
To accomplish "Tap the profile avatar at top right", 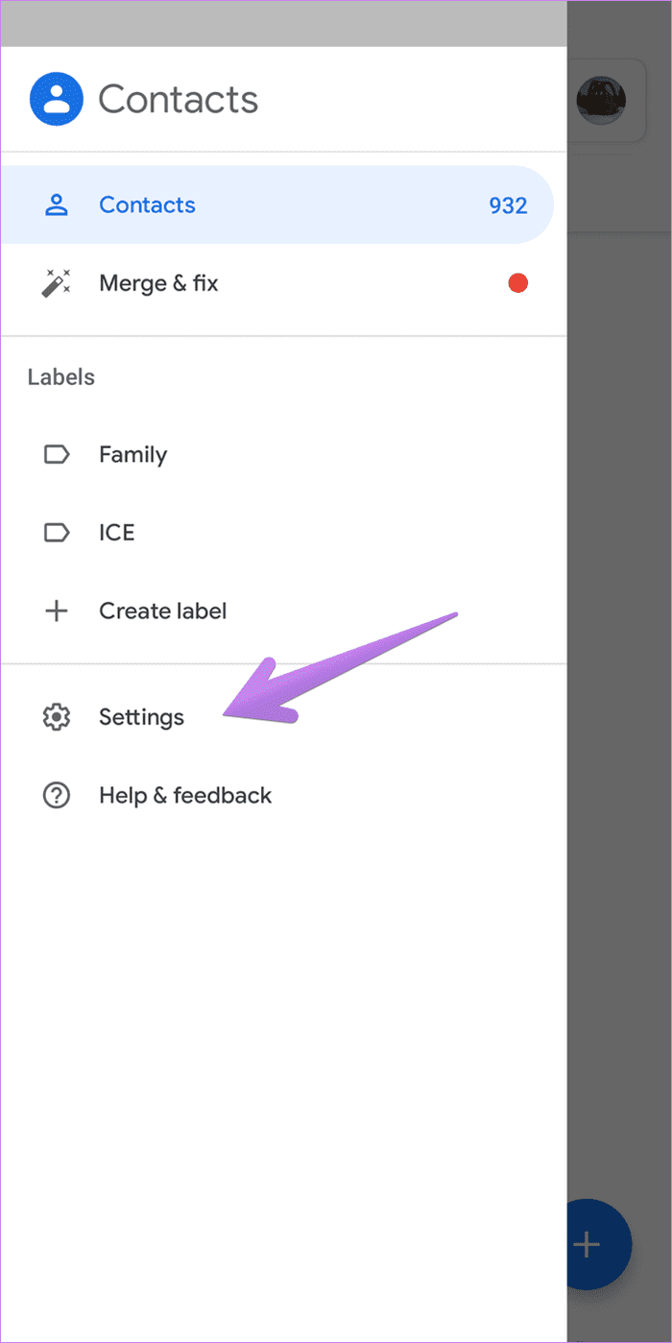I will point(602,100).
